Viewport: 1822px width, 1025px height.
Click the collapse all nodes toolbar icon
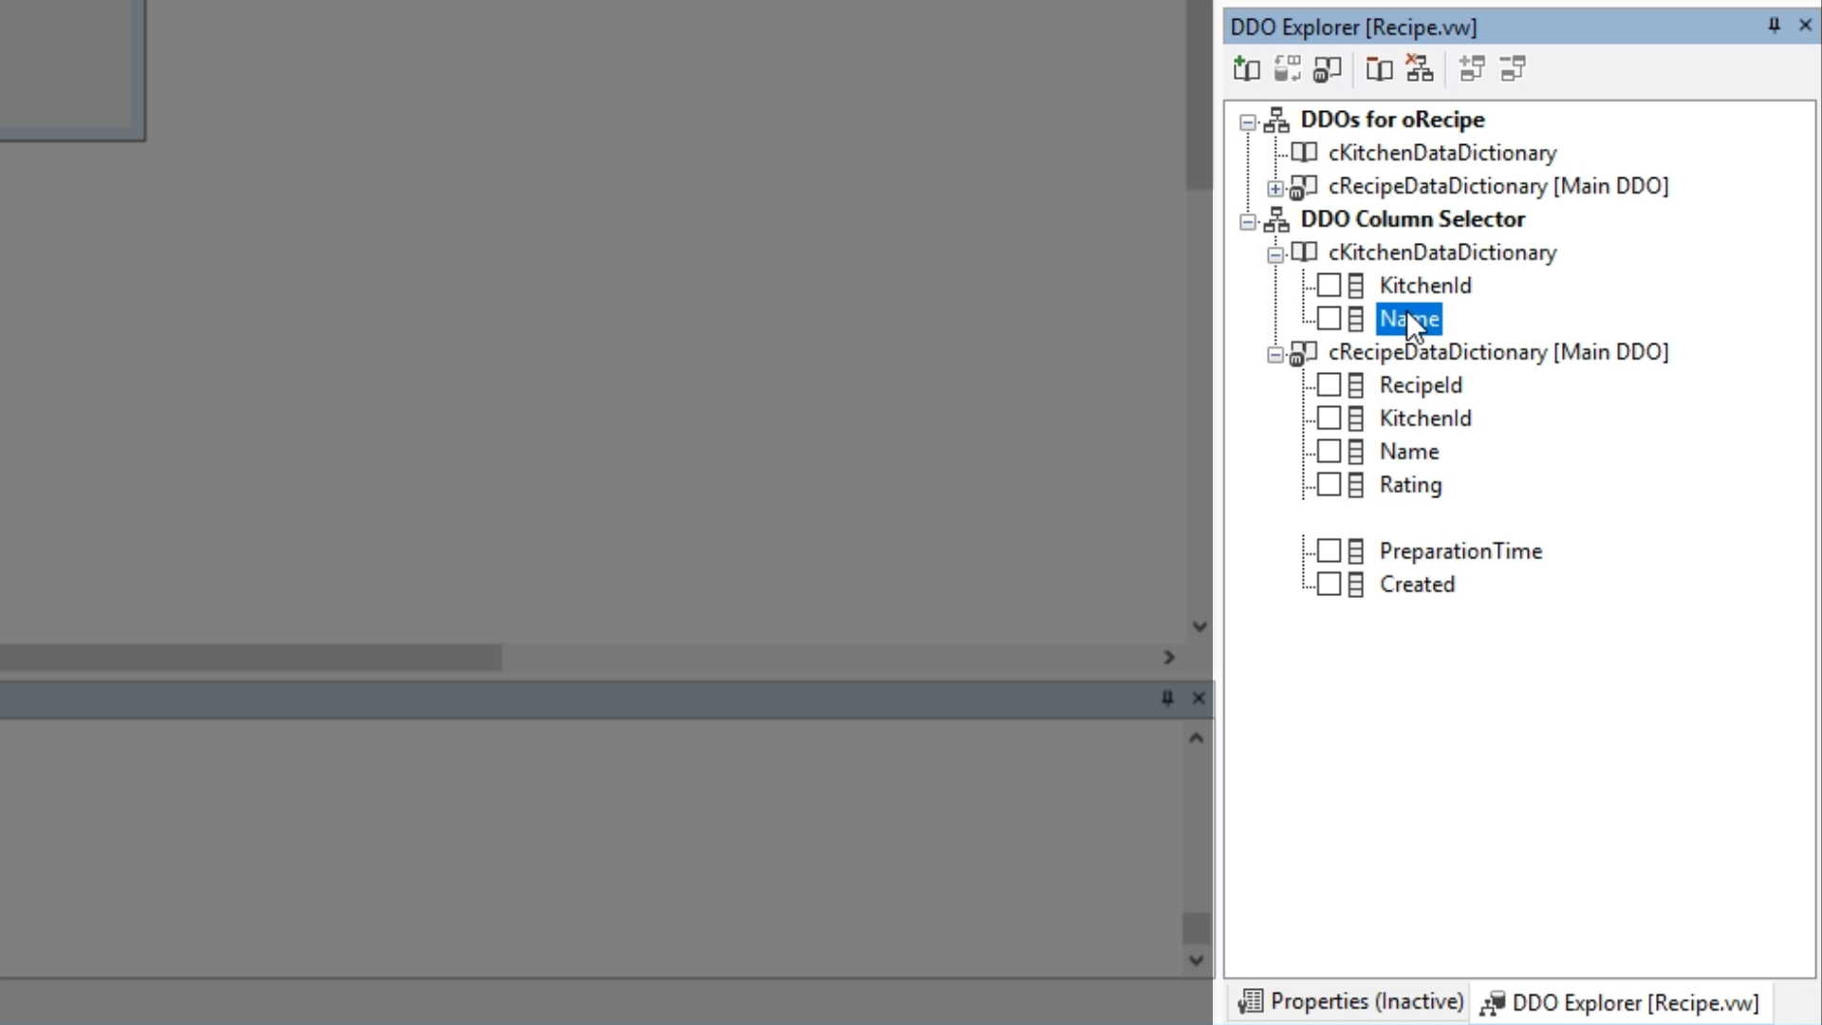tap(1513, 68)
